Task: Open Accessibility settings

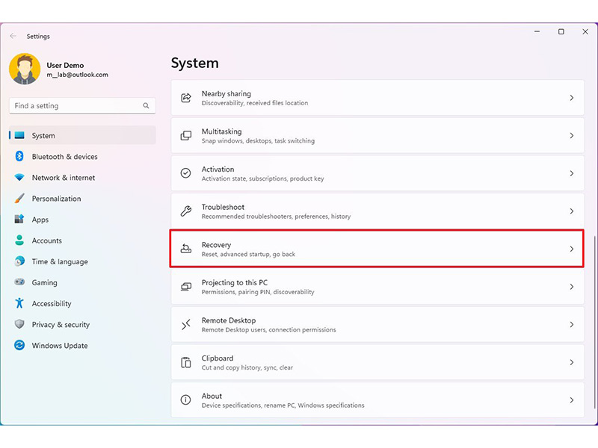Action: click(82, 303)
